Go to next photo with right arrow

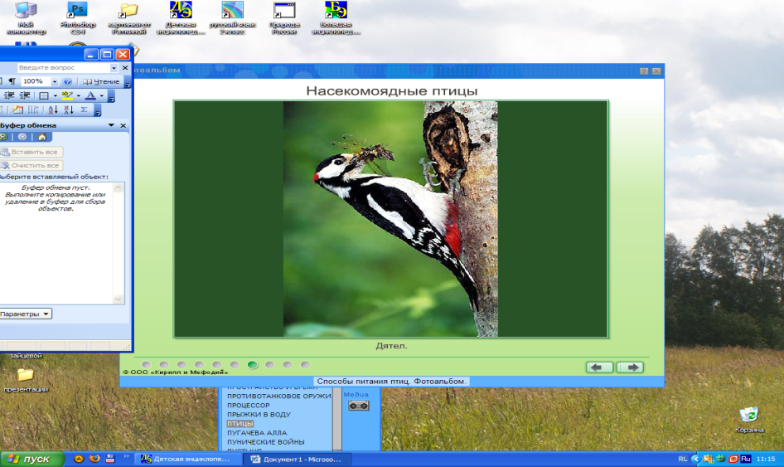coord(630,367)
